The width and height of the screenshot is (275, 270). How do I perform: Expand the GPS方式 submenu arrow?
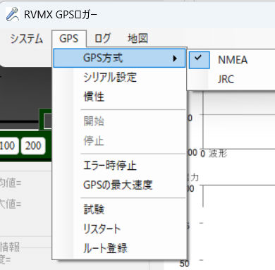pyautogui.click(x=175, y=59)
